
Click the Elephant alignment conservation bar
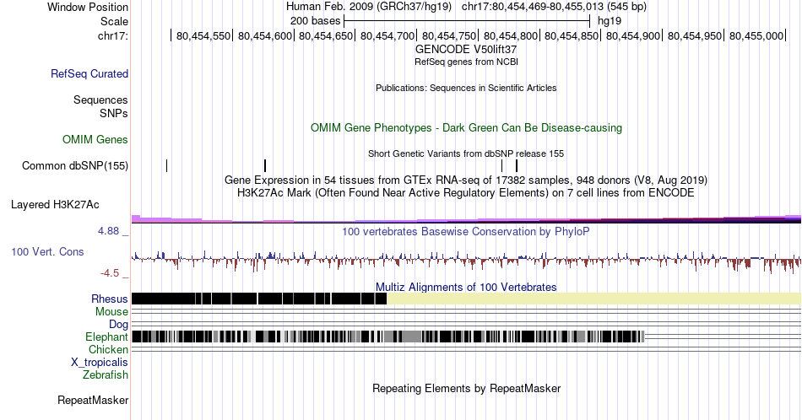(x=388, y=337)
